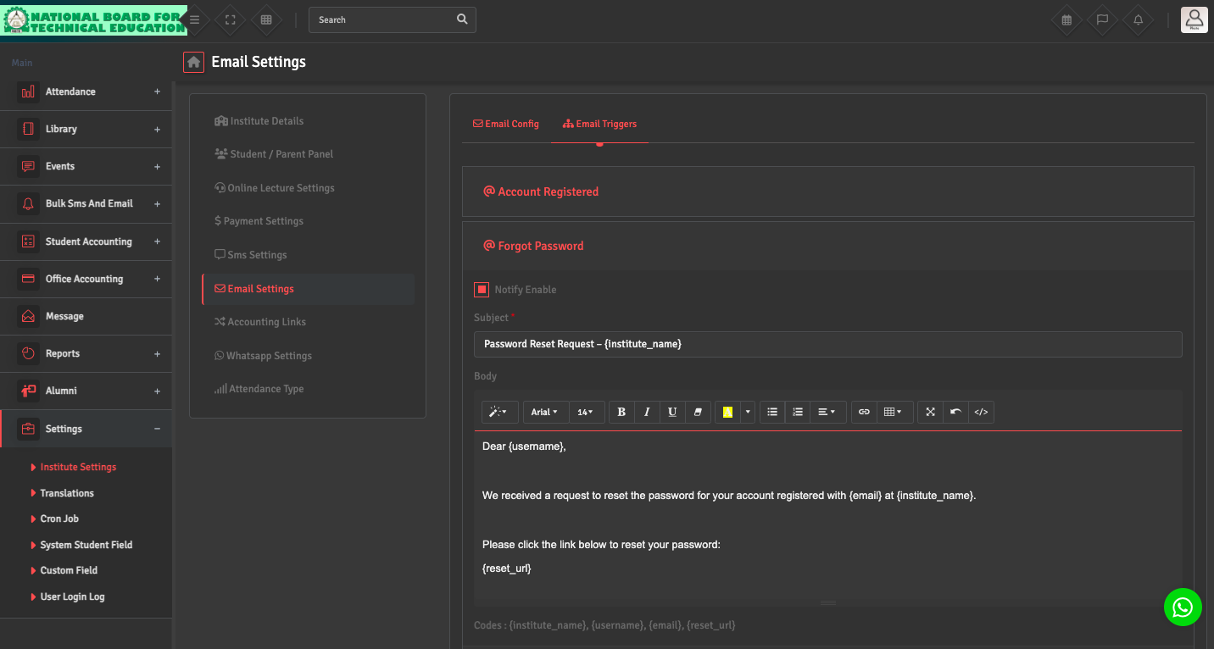Insert a link using the editor's link icon
Screen dimensions: 1214x649
tap(864, 412)
